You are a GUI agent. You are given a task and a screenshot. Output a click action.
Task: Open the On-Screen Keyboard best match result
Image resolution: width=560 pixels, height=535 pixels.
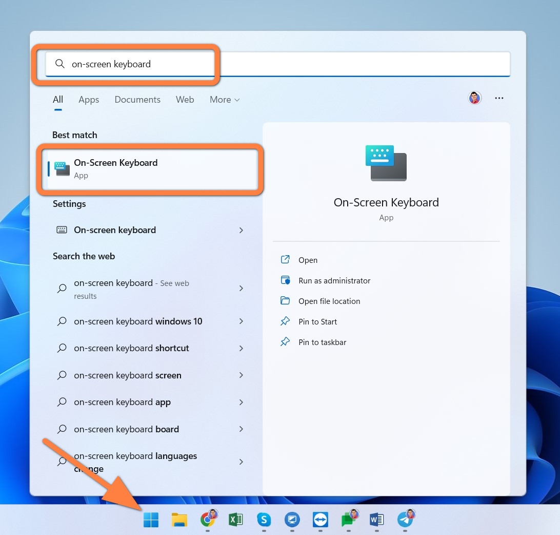152,169
